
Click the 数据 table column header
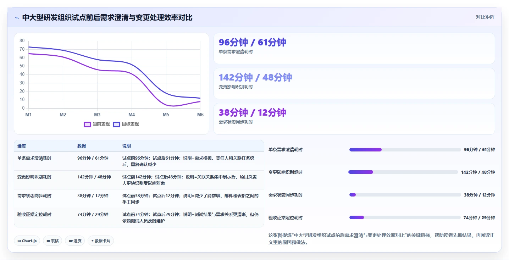[x=82, y=146]
